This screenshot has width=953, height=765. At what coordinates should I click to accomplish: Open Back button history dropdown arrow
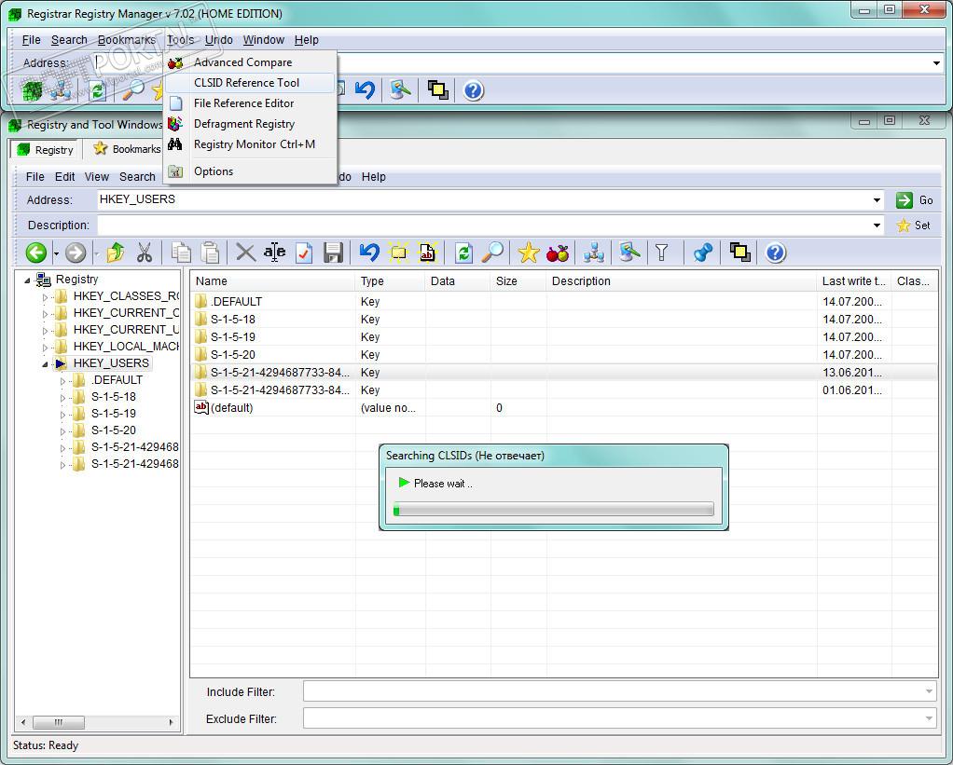tap(56, 253)
